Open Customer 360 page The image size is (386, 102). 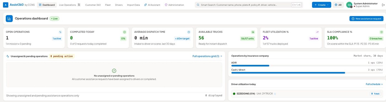[93, 5]
